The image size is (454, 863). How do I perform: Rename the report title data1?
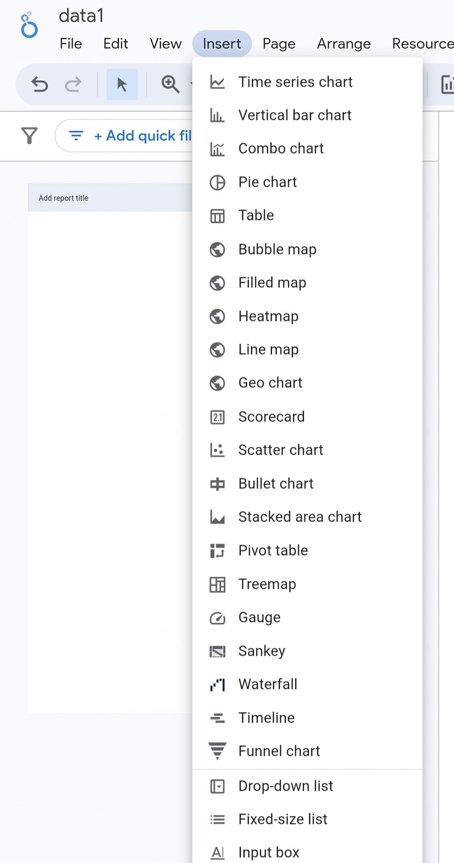pos(81,16)
